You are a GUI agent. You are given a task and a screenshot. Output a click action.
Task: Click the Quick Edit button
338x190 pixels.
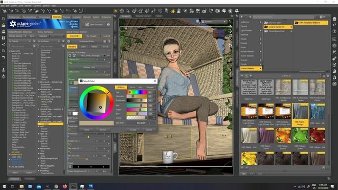pos(74,36)
